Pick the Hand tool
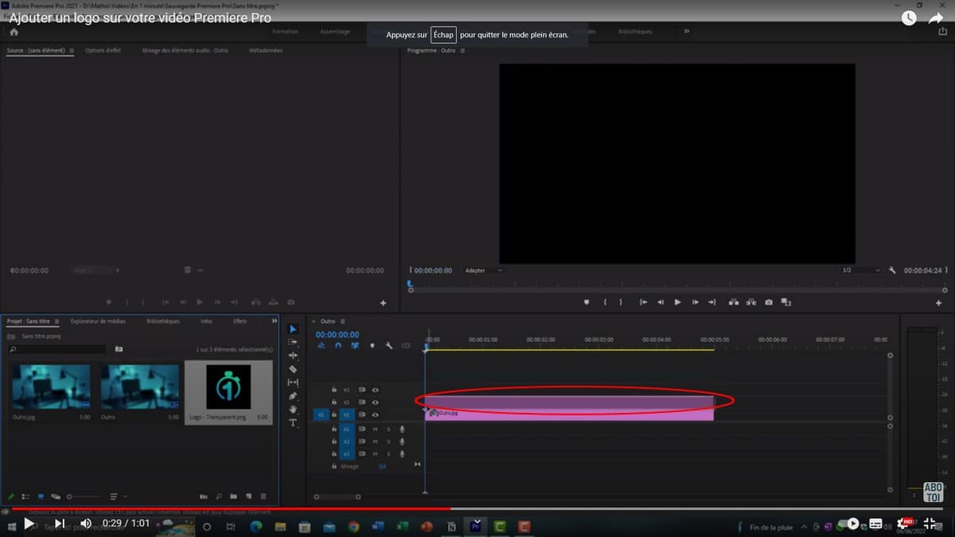Viewport: 955px width, 537px height. pos(293,410)
